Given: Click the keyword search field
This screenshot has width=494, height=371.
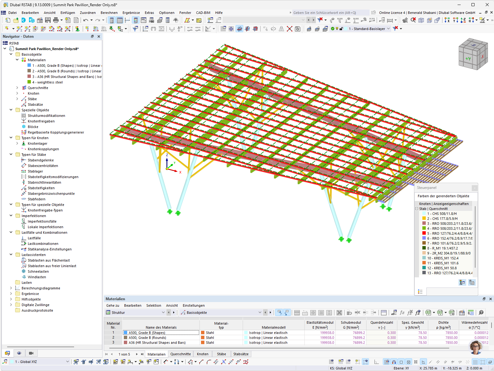Looking at the screenshot, I should pos(330,13).
